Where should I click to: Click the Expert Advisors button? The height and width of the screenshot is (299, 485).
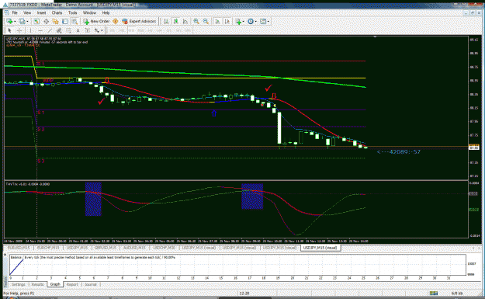point(139,22)
